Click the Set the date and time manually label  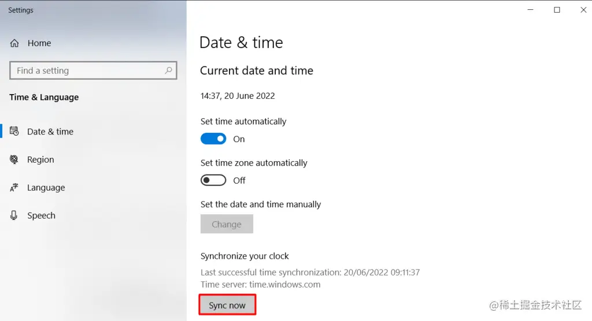[261, 204]
